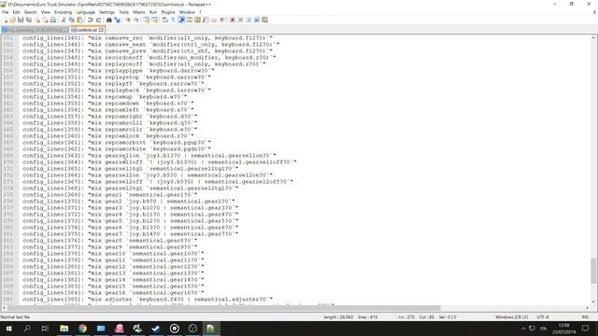Toggle file monitoring eye icon
Screen dimensions: 598x336
(222, 20)
